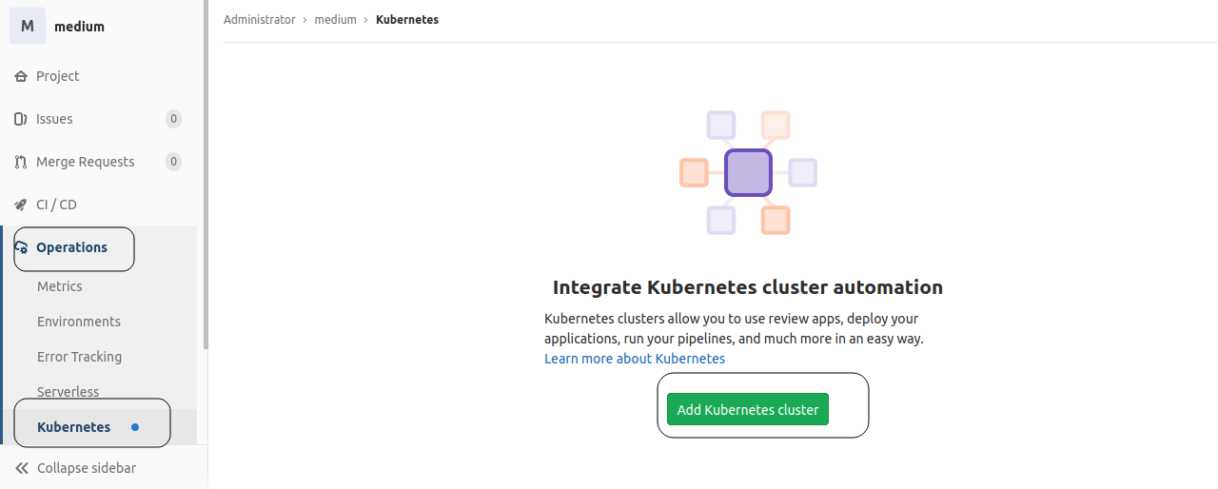Go to Administrator in breadcrumb
Viewport: 1218px width, 489px height.
[260, 19]
